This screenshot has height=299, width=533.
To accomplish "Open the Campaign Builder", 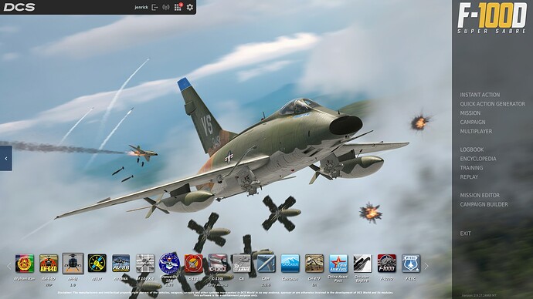I will point(484,204).
